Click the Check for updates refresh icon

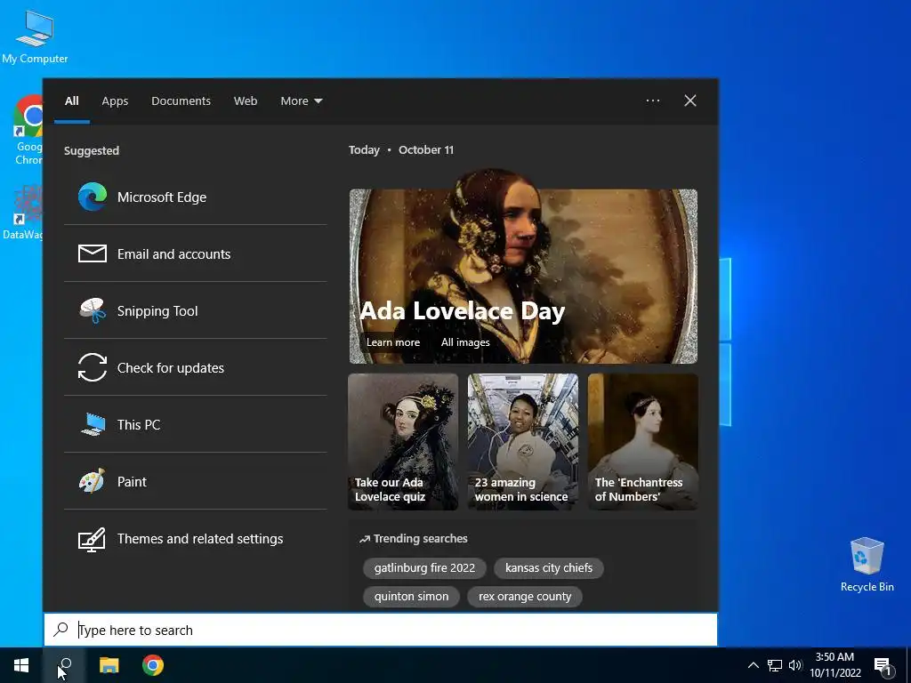tap(93, 367)
